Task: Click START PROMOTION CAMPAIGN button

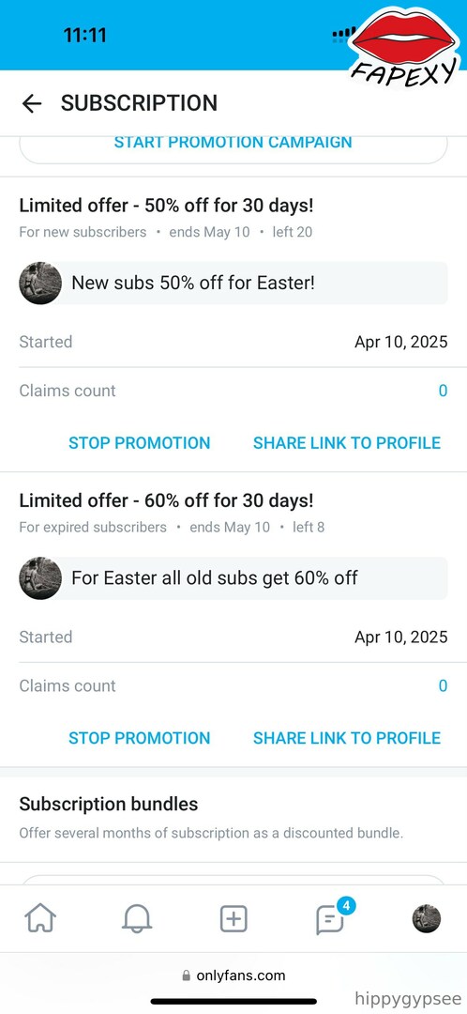Action: pos(233,144)
